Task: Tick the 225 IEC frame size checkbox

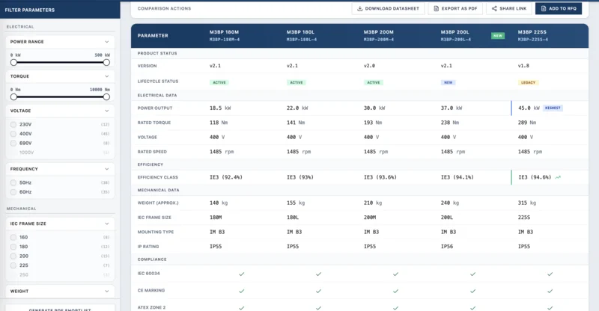Action: pyautogui.click(x=13, y=265)
